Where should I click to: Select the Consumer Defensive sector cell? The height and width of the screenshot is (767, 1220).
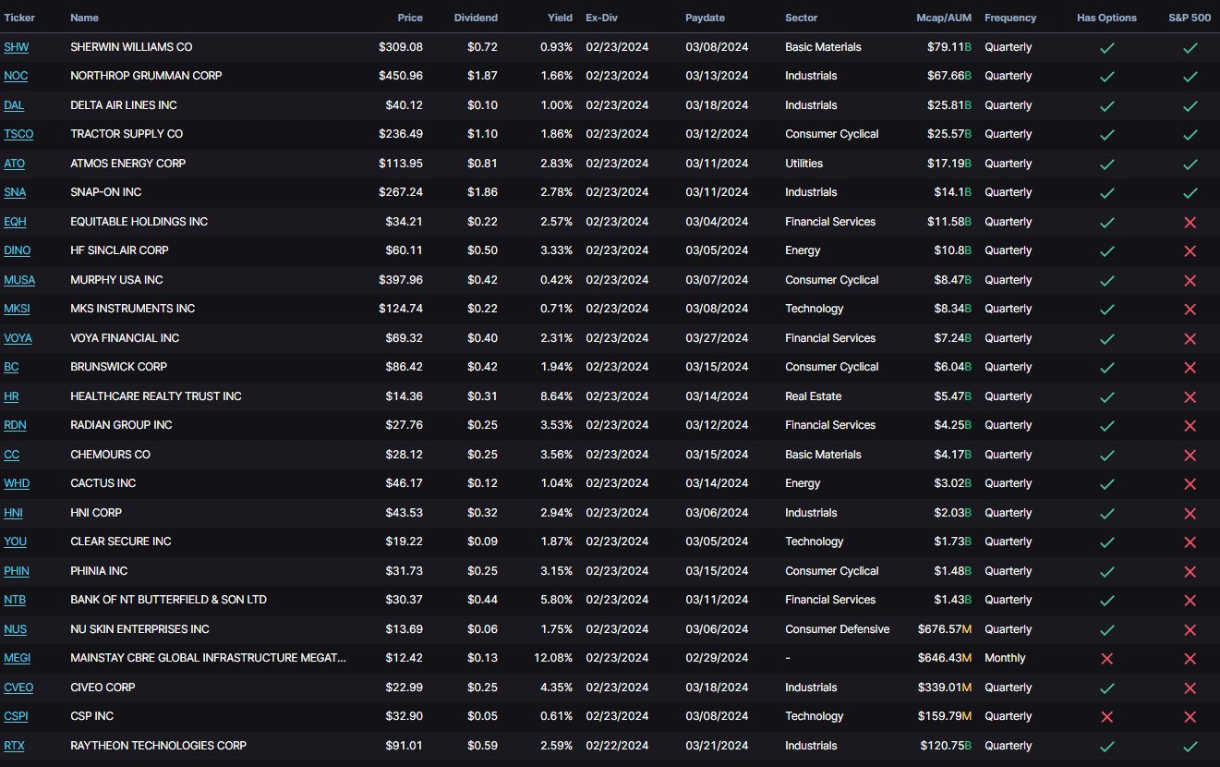pos(838,629)
